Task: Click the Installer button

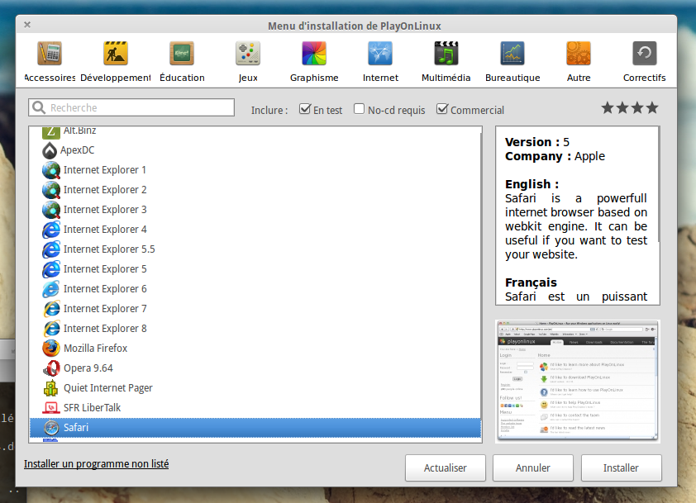Action: pos(621,468)
